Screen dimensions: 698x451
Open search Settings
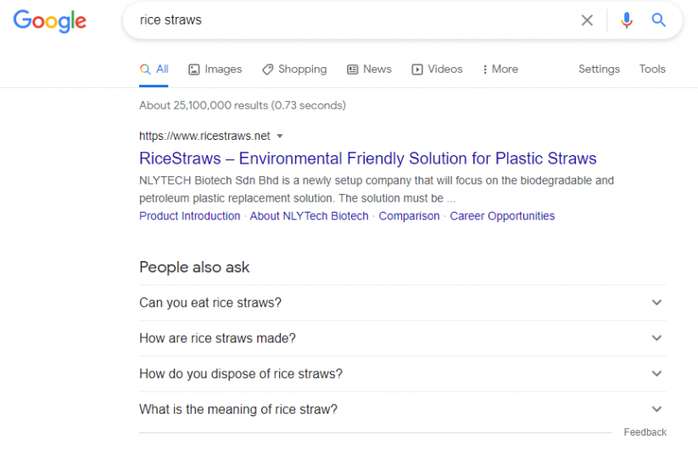(x=599, y=70)
